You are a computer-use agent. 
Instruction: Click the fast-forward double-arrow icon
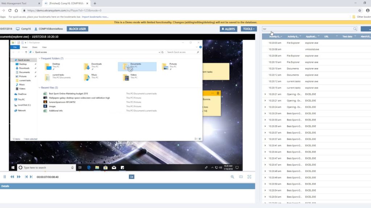(19, 177)
